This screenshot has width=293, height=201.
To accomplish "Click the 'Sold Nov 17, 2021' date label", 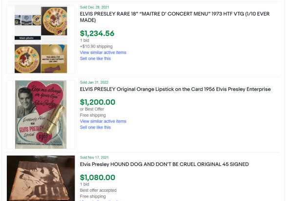I will (93, 158).
